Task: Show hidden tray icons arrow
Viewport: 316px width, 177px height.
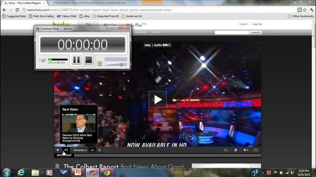Action: tap(263, 173)
